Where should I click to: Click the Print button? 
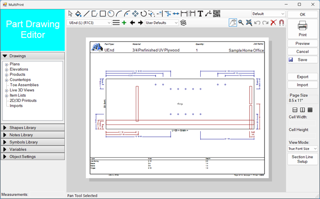[302, 29]
